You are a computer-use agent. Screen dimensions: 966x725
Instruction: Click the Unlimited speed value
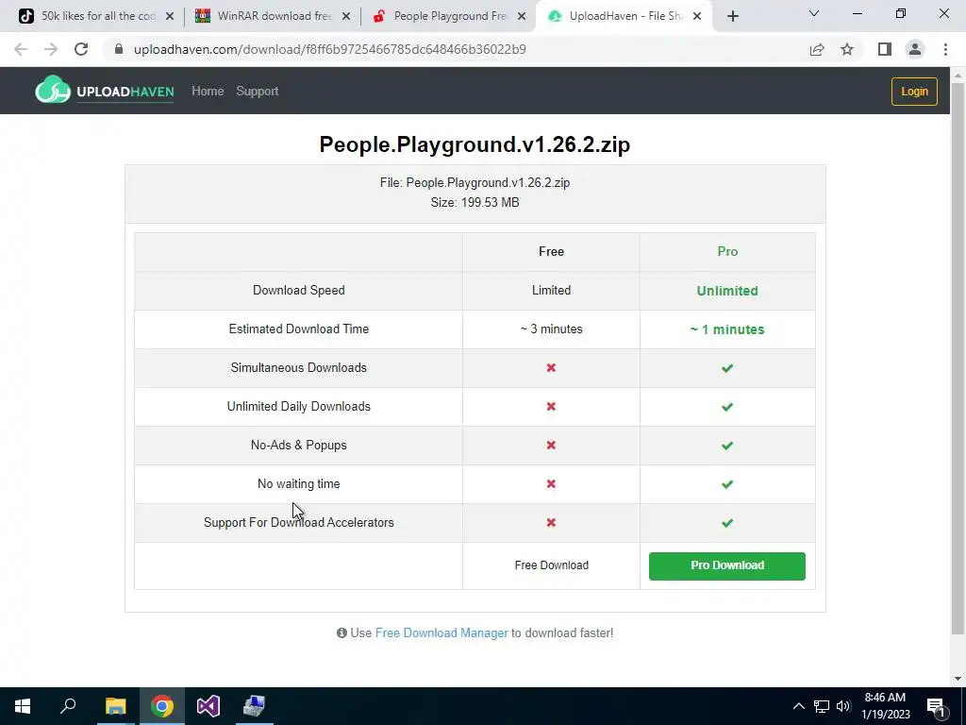(x=727, y=291)
